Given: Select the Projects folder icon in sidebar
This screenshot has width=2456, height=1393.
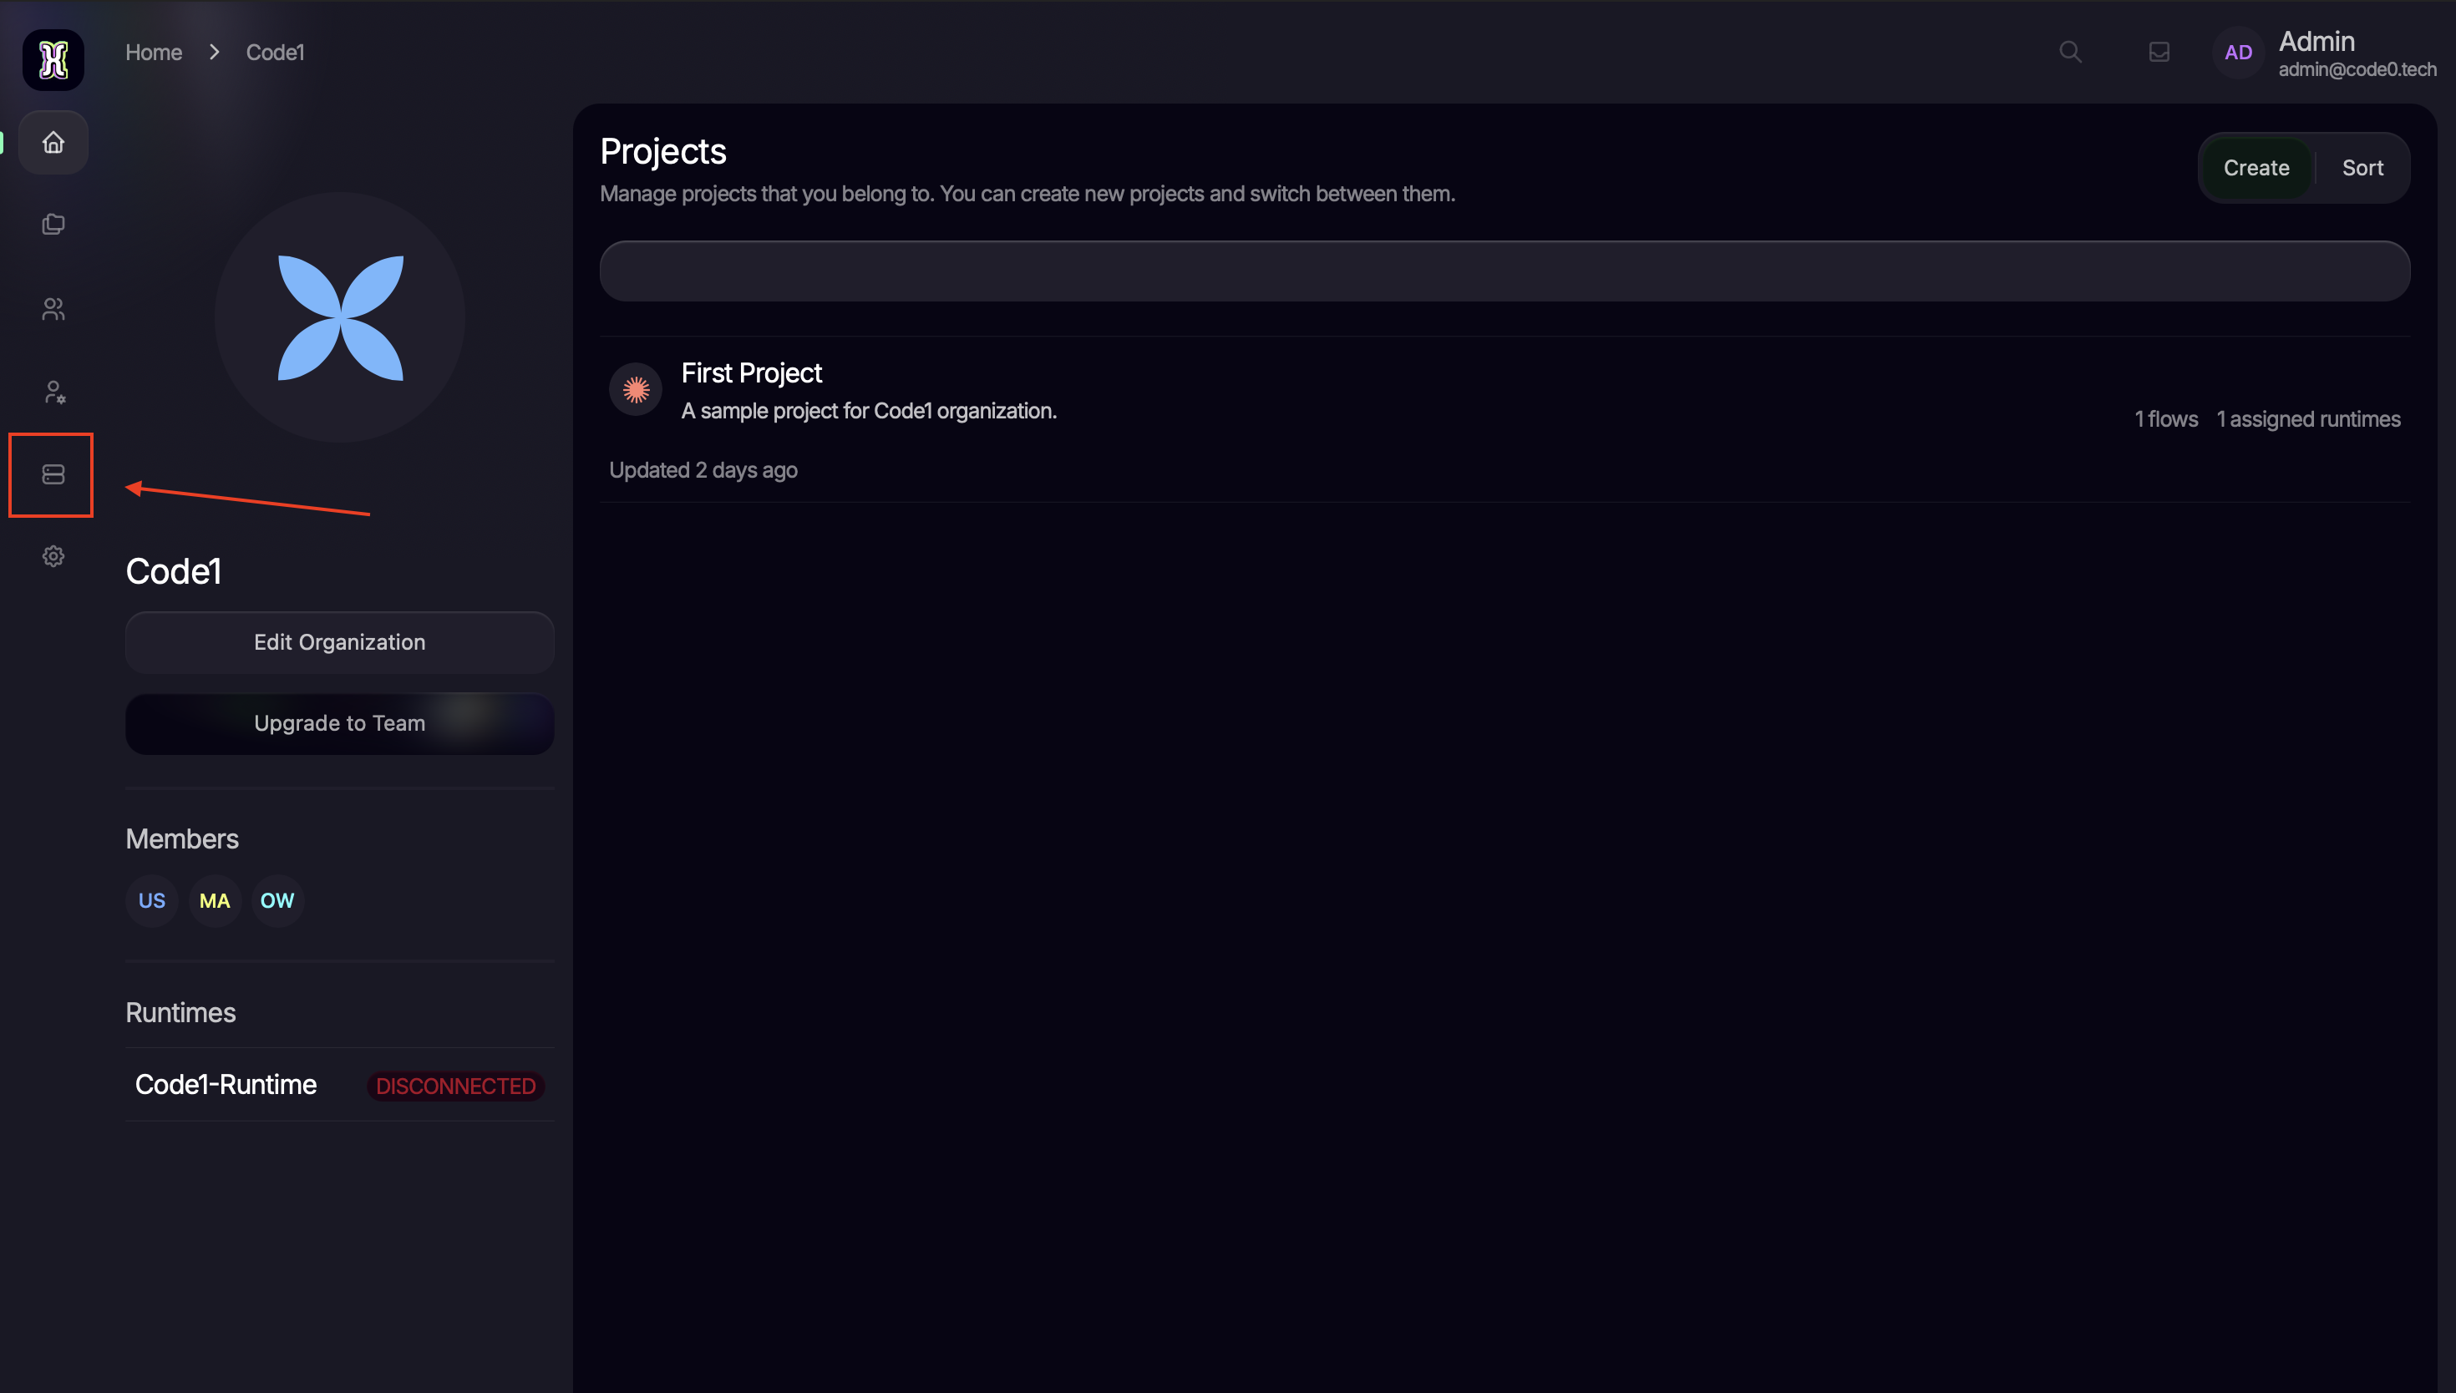Looking at the screenshot, I should (53, 224).
